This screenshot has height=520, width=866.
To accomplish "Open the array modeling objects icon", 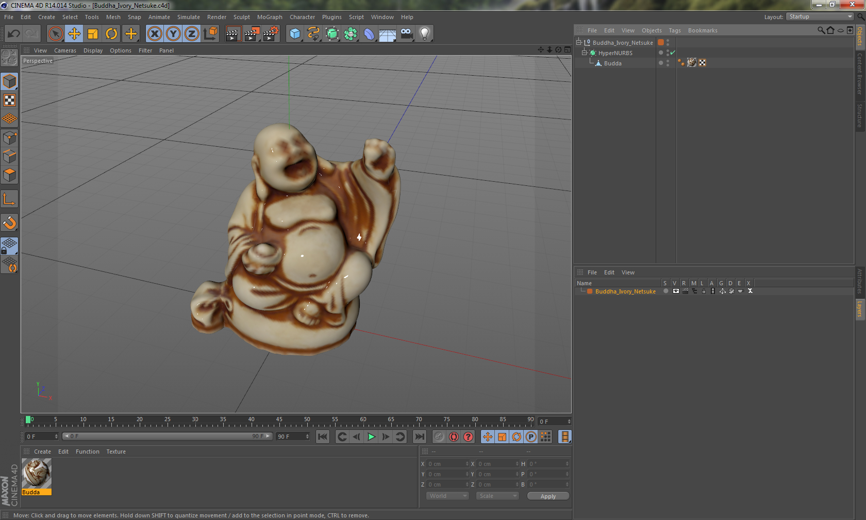I will pyautogui.click(x=351, y=34).
